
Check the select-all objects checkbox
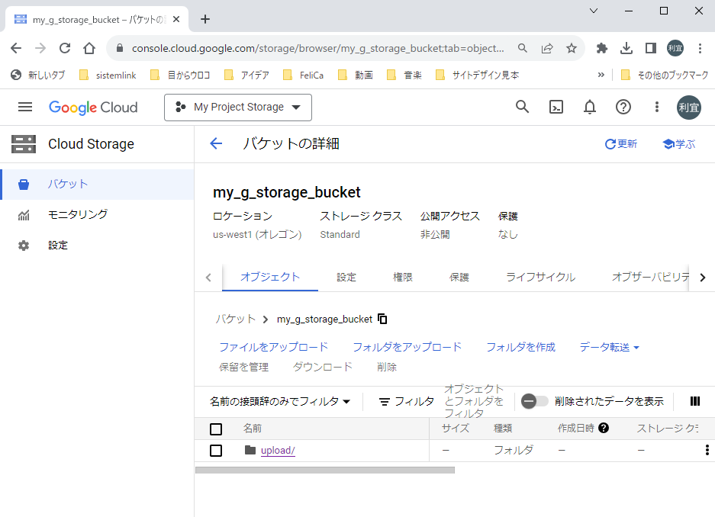(x=216, y=429)
